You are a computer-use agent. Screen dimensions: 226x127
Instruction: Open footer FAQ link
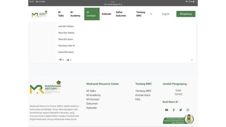coord(138,99)
